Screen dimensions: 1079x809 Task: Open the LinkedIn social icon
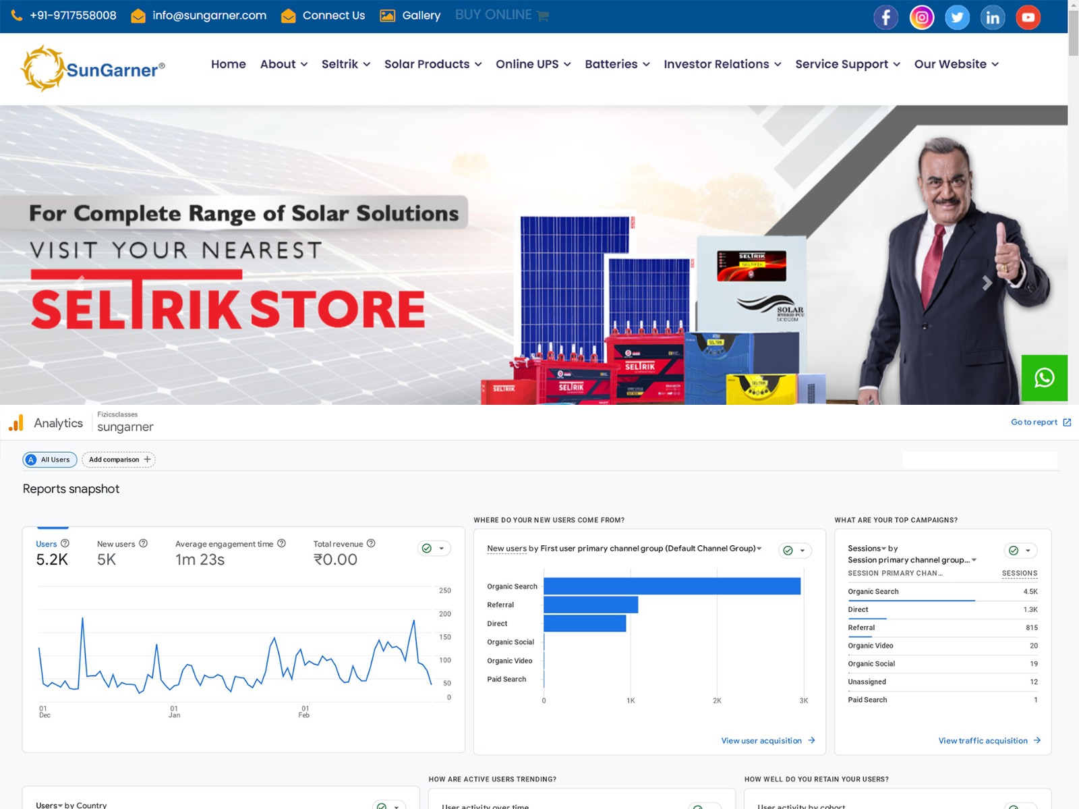coord(993,17)
